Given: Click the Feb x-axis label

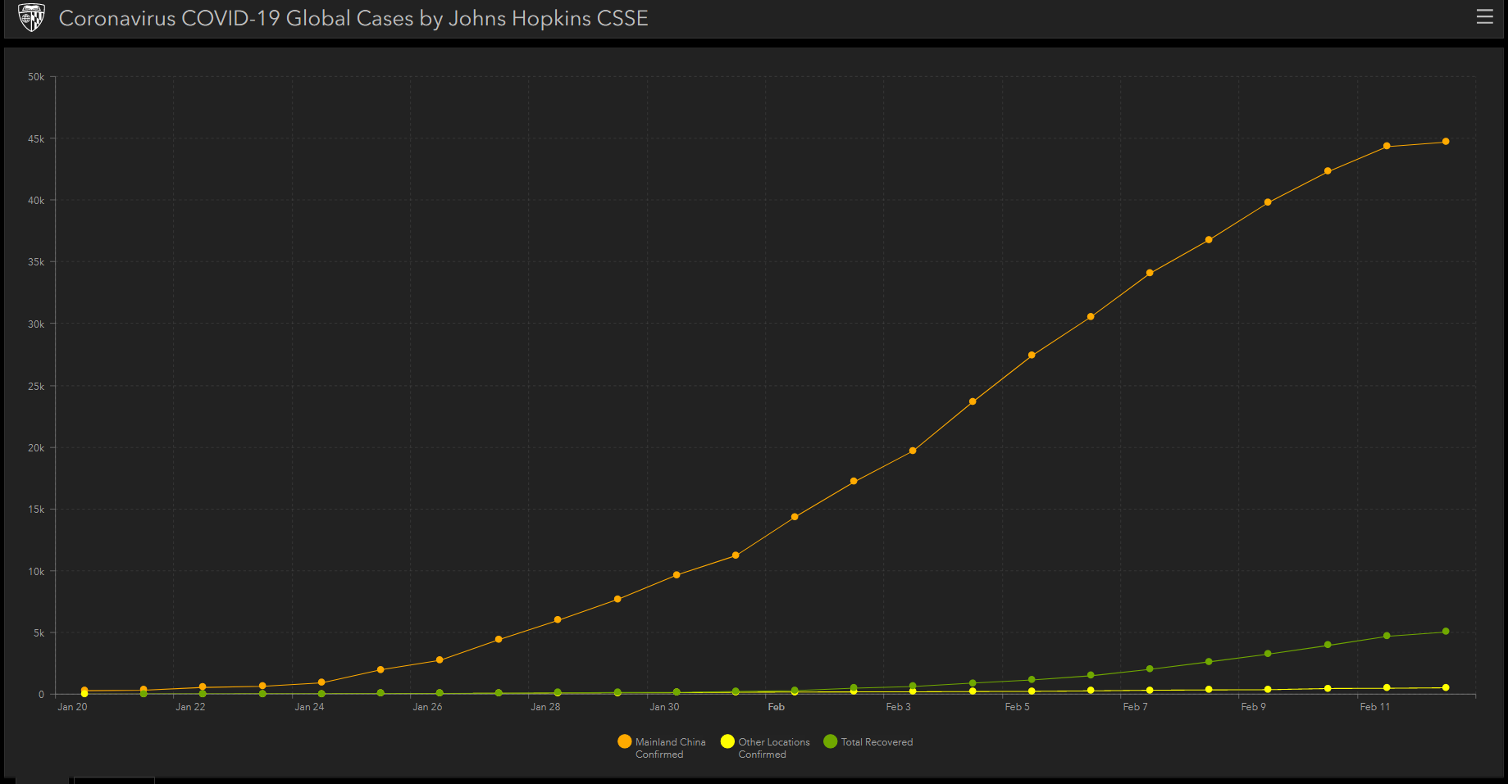Looking at the screenshot, I should tap(776, 707).
